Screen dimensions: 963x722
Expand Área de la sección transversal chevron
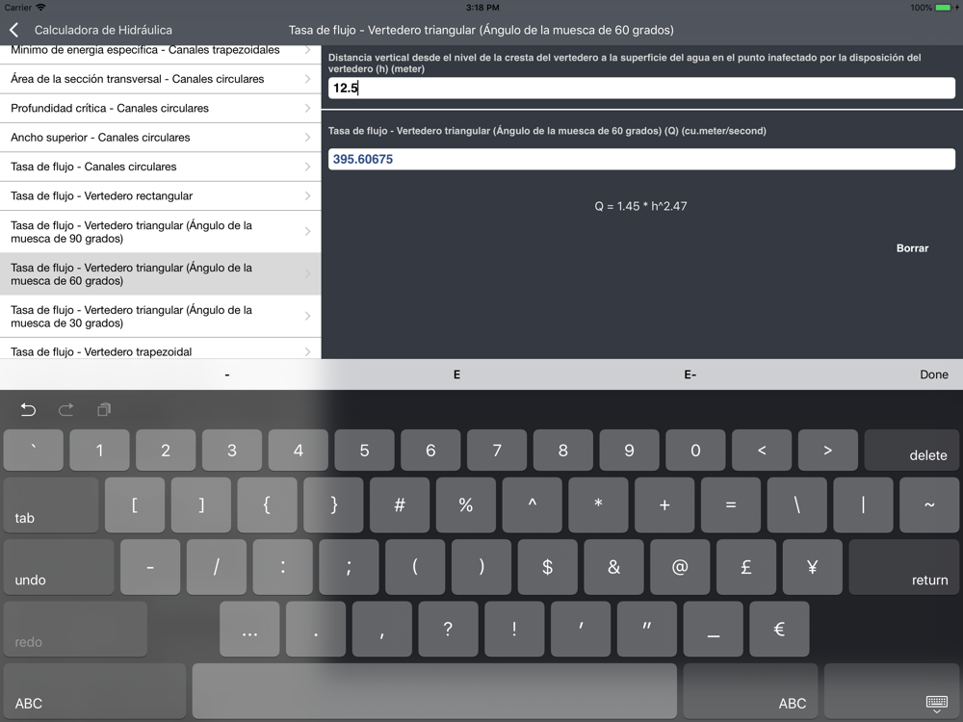click(308, 79)
